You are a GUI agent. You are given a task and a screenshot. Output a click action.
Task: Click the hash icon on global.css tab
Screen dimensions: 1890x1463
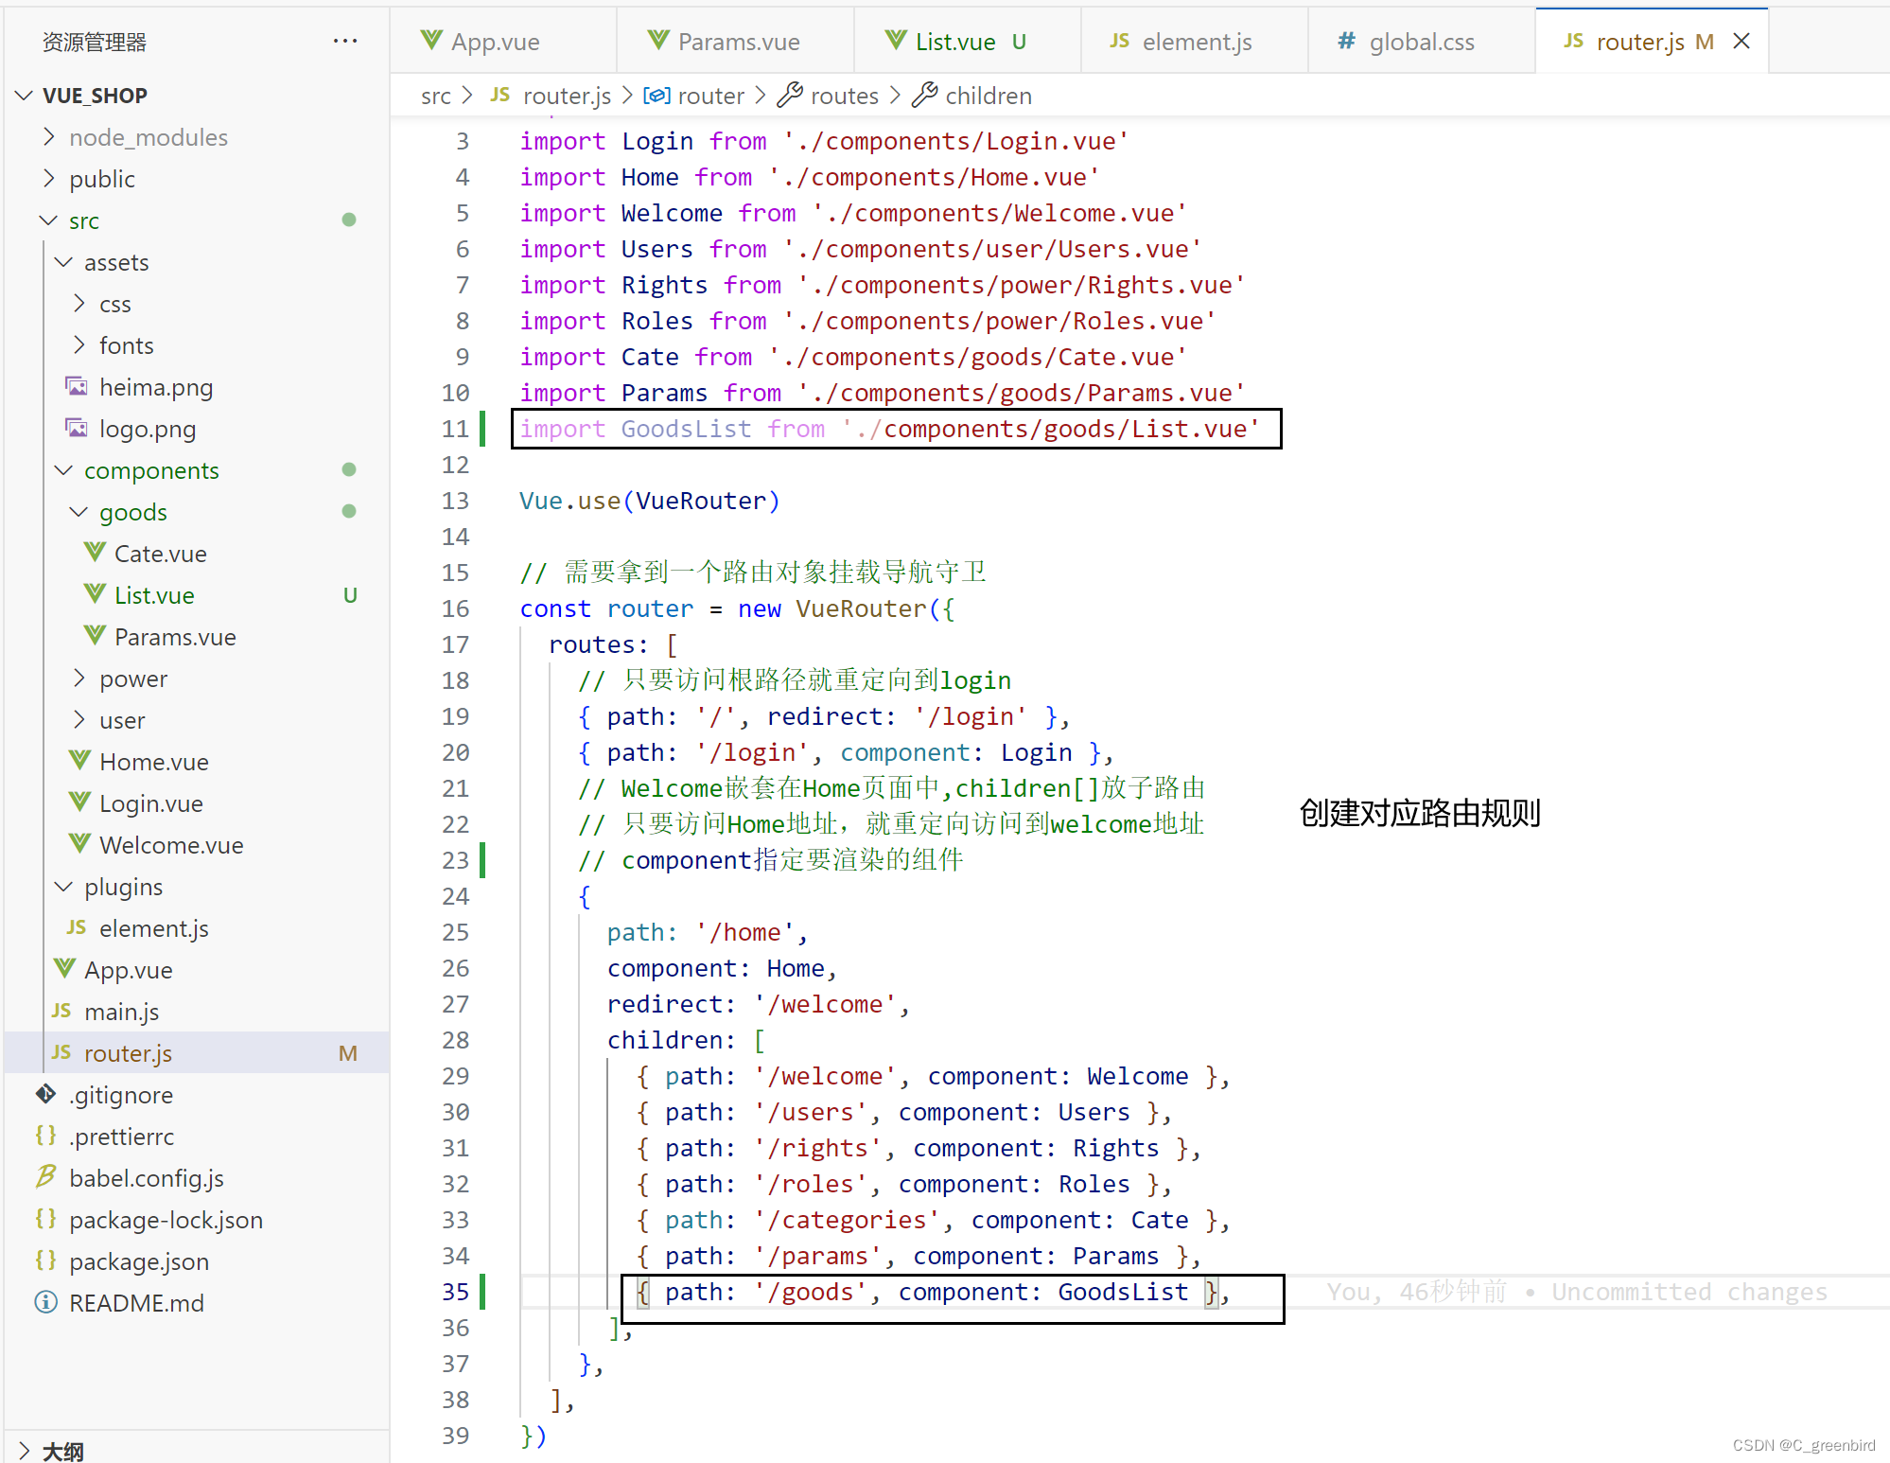point(1347,41)
